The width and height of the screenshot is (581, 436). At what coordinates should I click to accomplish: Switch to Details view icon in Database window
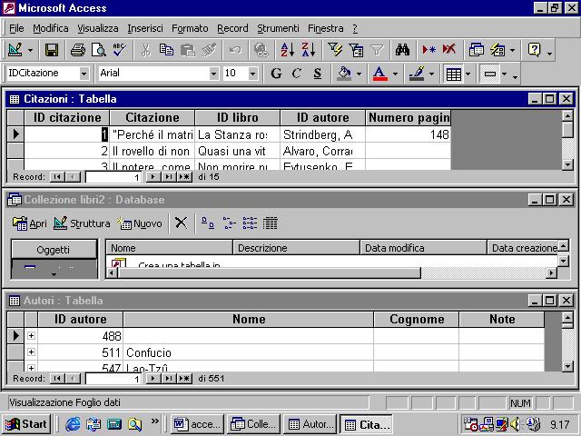271,223
